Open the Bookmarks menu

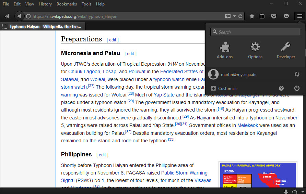point(67,4)
